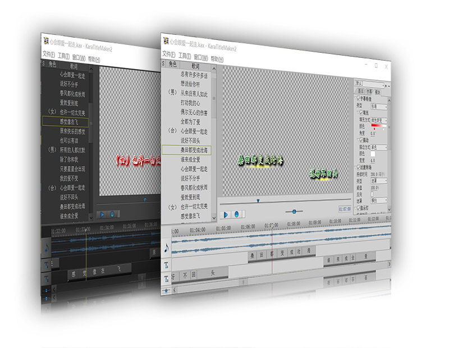Click the music note track icon in the dark window
The height and width of the screenshot is (348, 449).
pyautogui.click(x=47, y=248)
